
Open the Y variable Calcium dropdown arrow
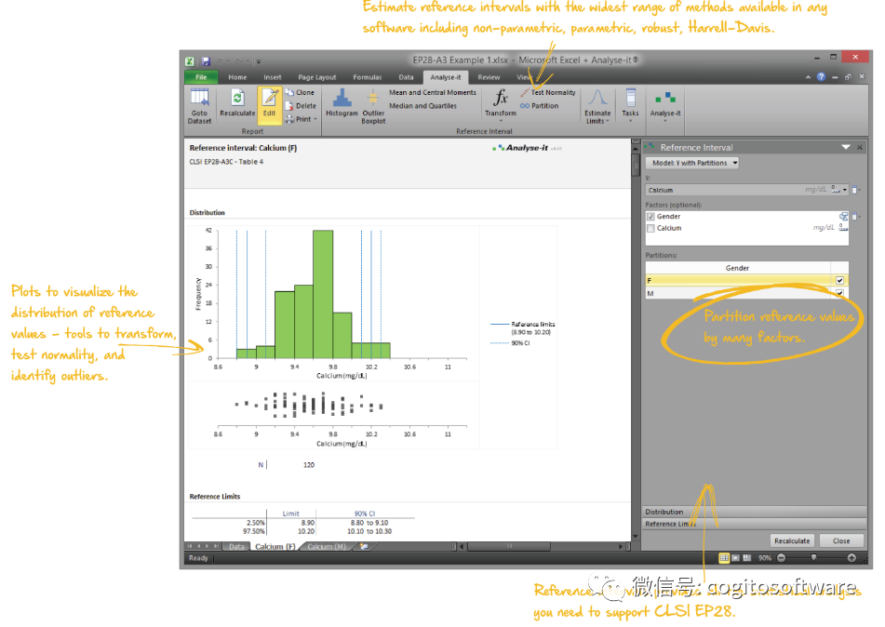(x=845, y=190)
